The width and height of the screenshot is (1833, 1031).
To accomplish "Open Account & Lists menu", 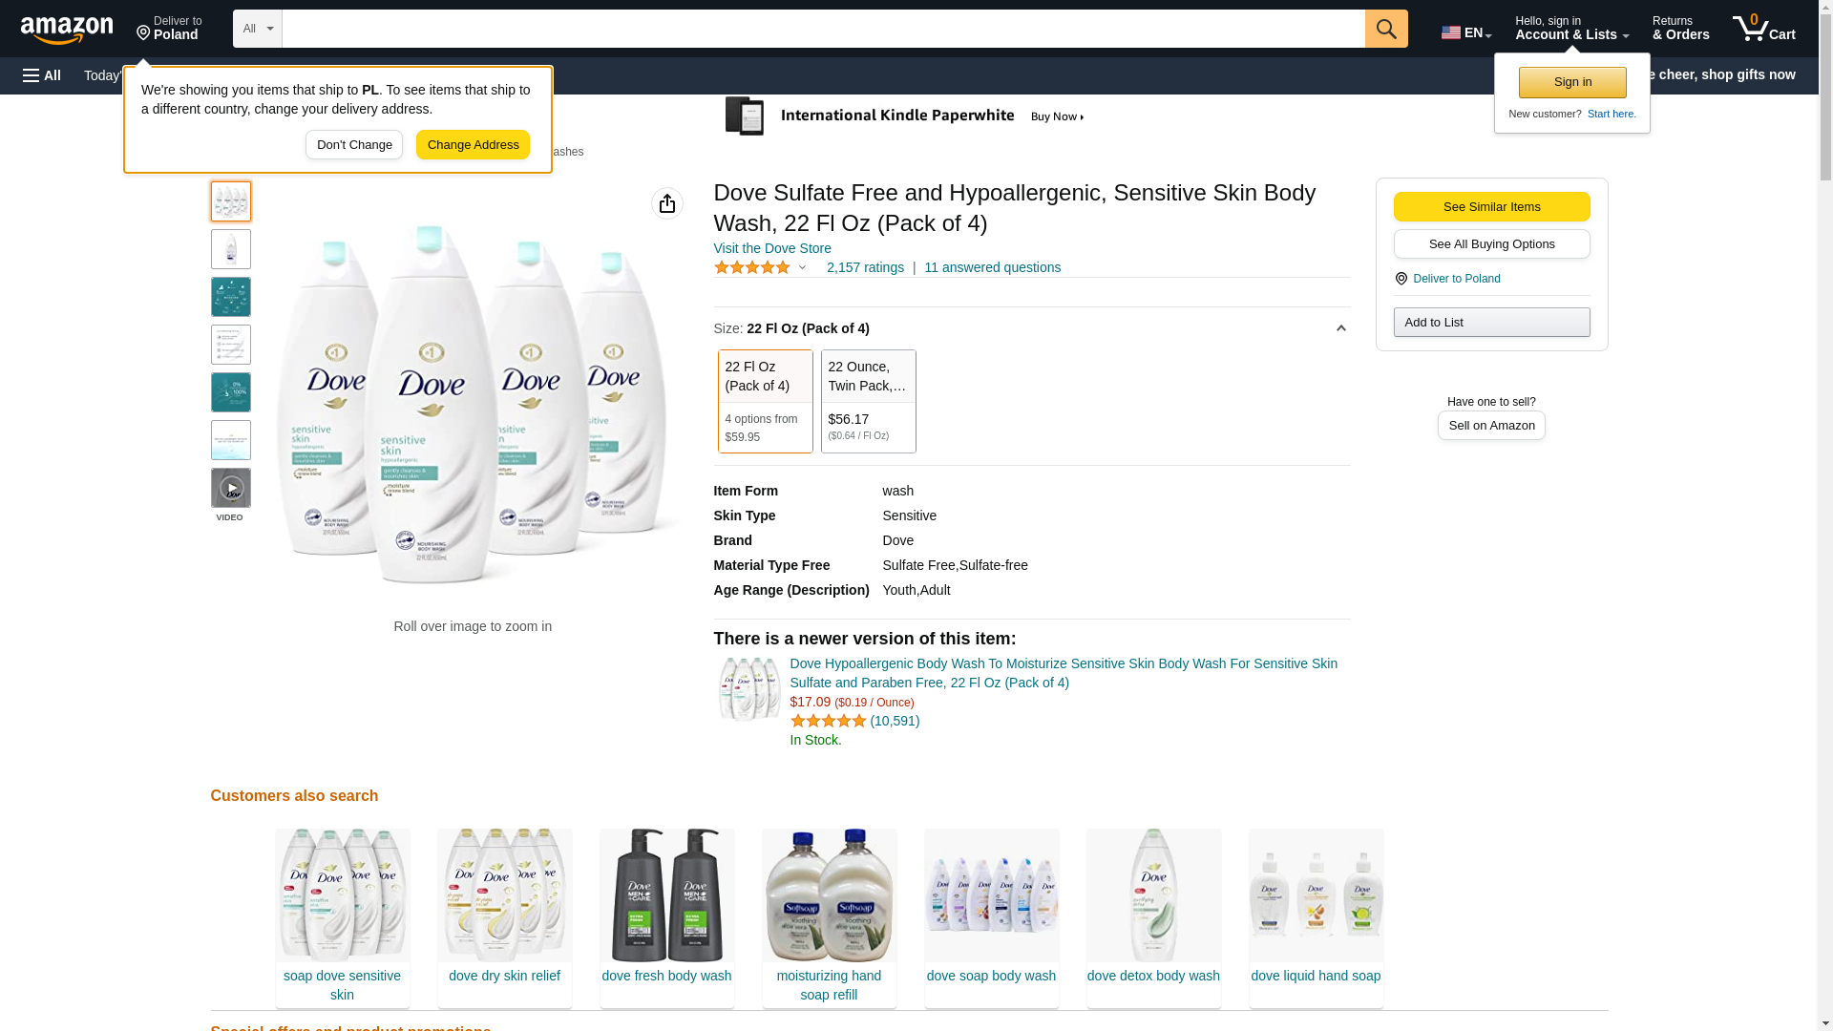I will coord(1571,29).
